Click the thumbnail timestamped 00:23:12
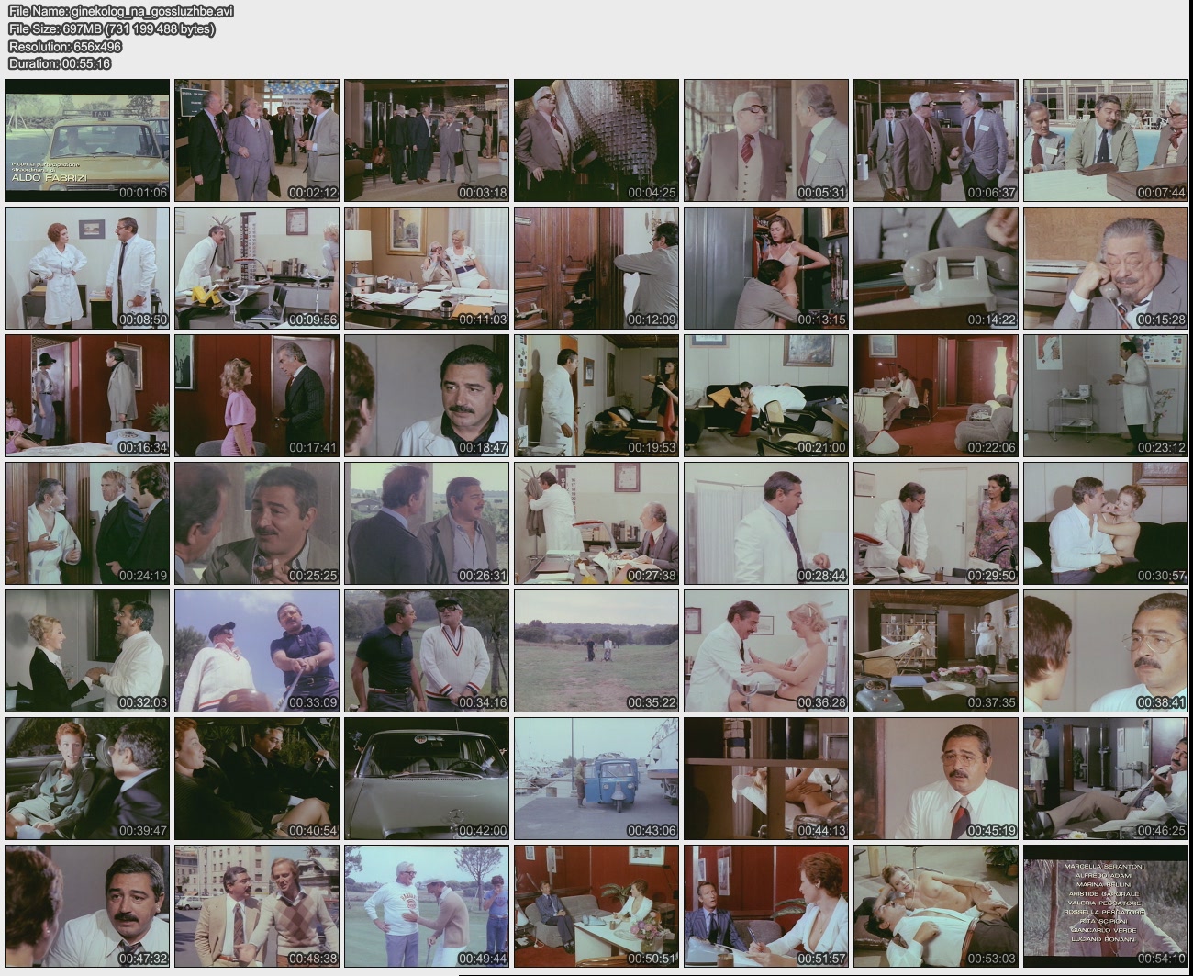The image size is (1193, 976). pyautogui.click(x=1106, y=396)
